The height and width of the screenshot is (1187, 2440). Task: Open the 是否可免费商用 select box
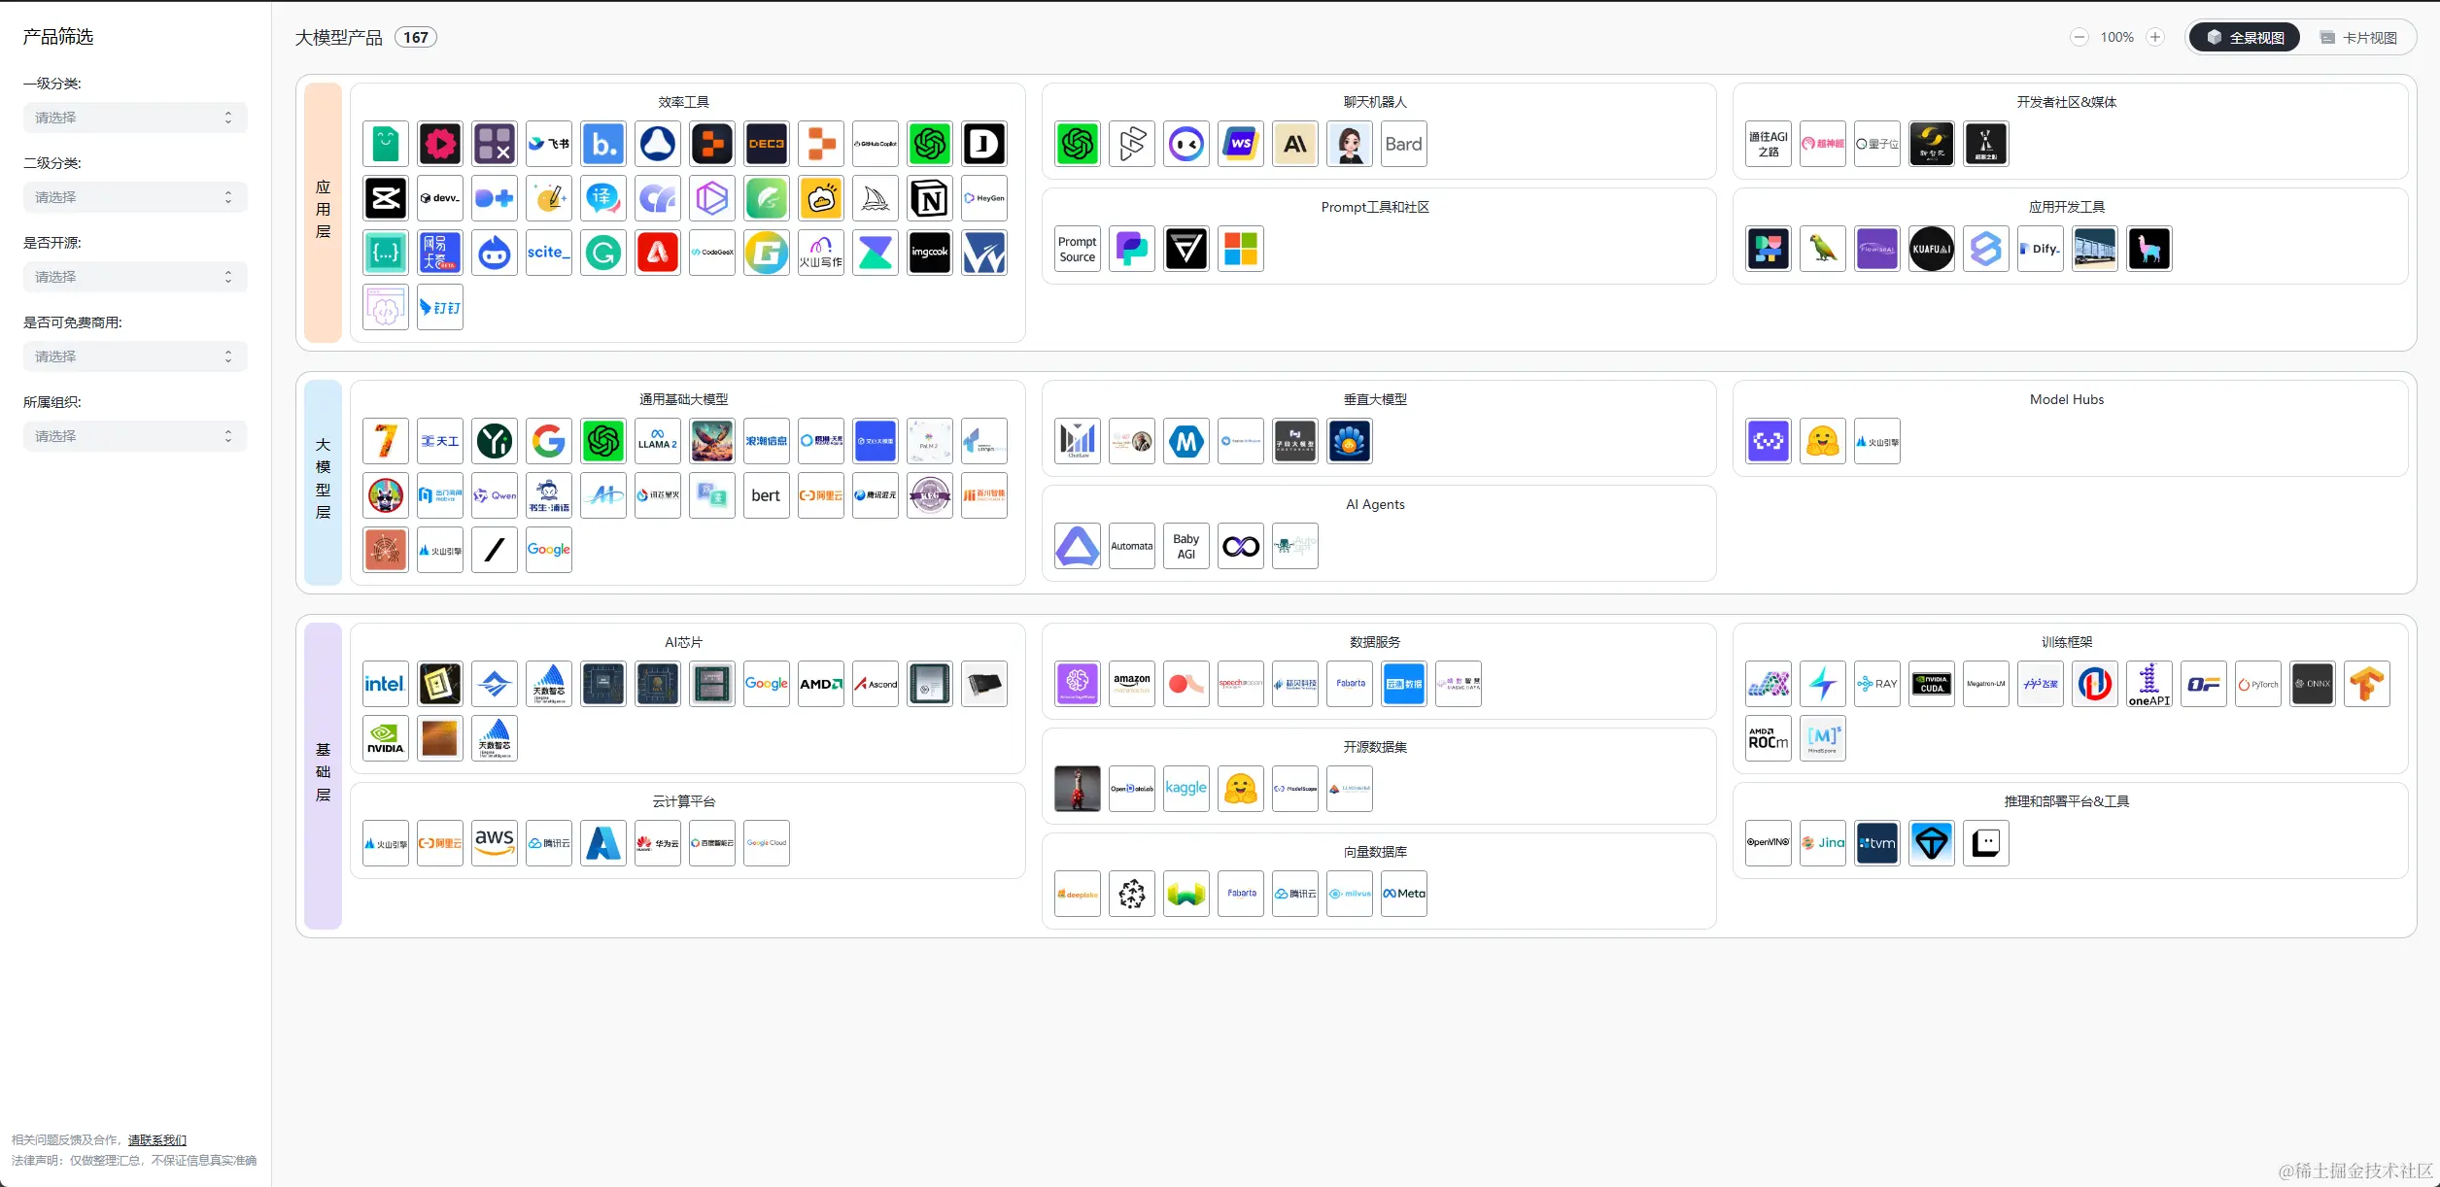(x=134, y=356)
